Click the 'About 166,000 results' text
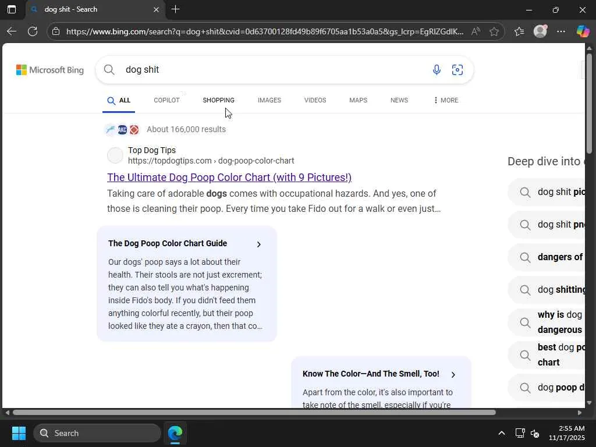Viewport: 596px width, 447px height. pyautogui.click(x=186, y=129)
